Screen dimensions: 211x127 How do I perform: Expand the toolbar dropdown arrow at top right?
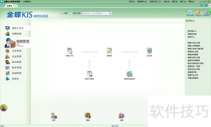coord(210,6)
